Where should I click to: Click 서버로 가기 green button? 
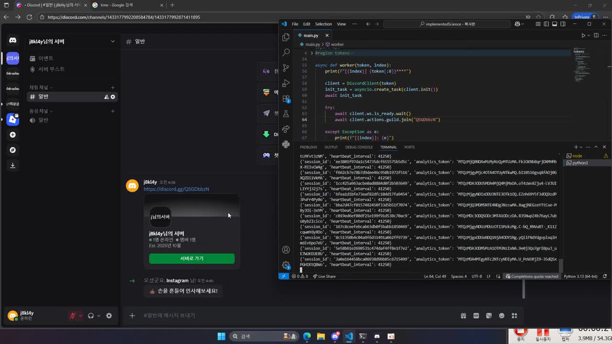192,258
